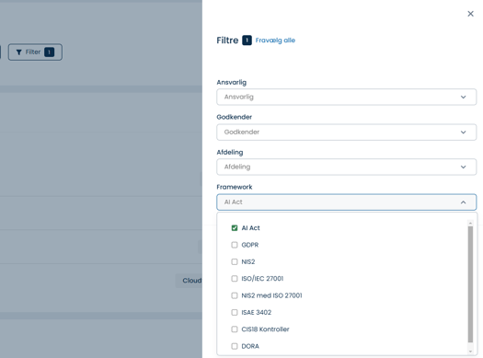Tick the ISO/IEC 27001 checkbox
This screenshot has width=483, height=358.
coord(235,279)
